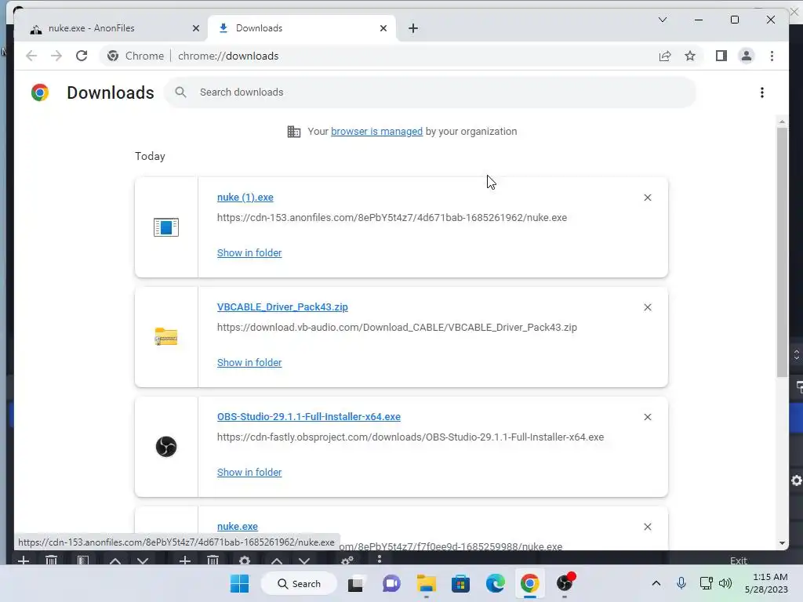
Task: Open the Windows Start menu
Action: click(239, 583)
